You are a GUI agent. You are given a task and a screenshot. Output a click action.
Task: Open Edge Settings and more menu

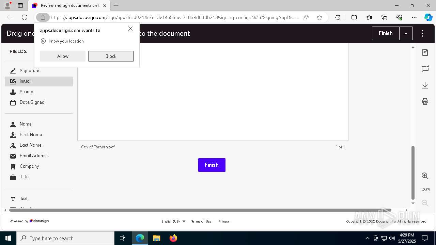pos(414,17)
